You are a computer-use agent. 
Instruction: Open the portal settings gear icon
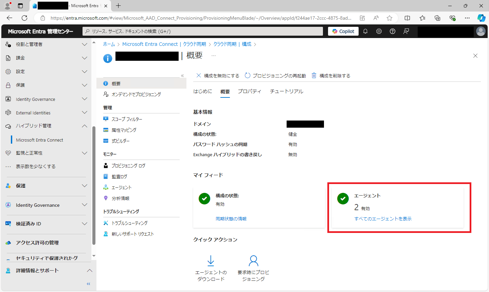tap(379, 31)
